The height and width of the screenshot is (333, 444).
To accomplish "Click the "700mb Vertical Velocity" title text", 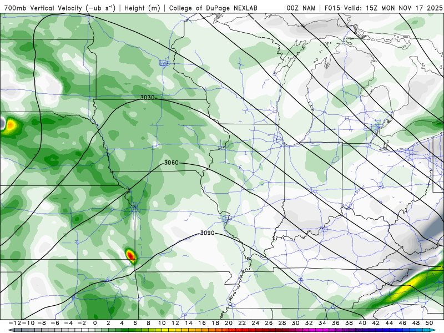I will coord(43,8).
